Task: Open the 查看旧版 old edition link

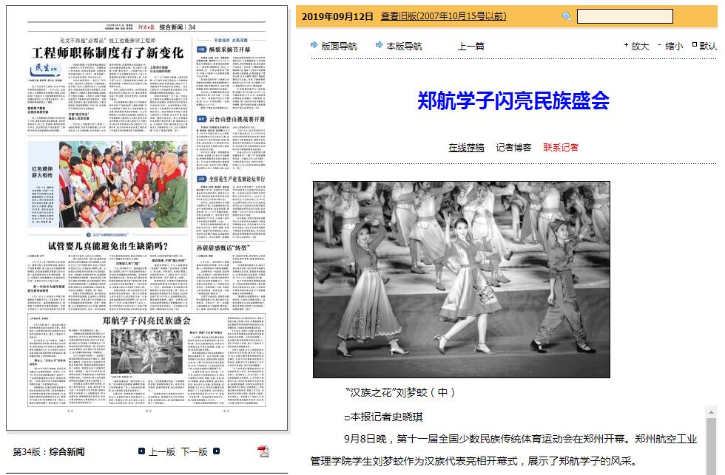Action: 443,16
